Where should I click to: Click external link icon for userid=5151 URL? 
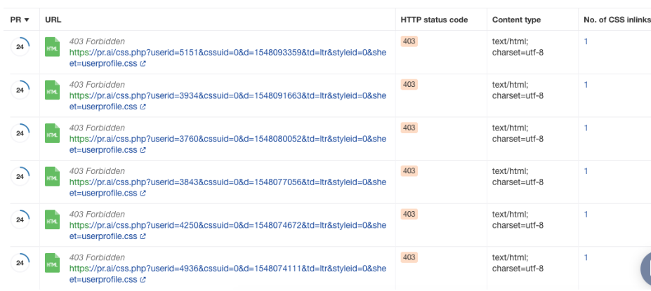(143, 64)
